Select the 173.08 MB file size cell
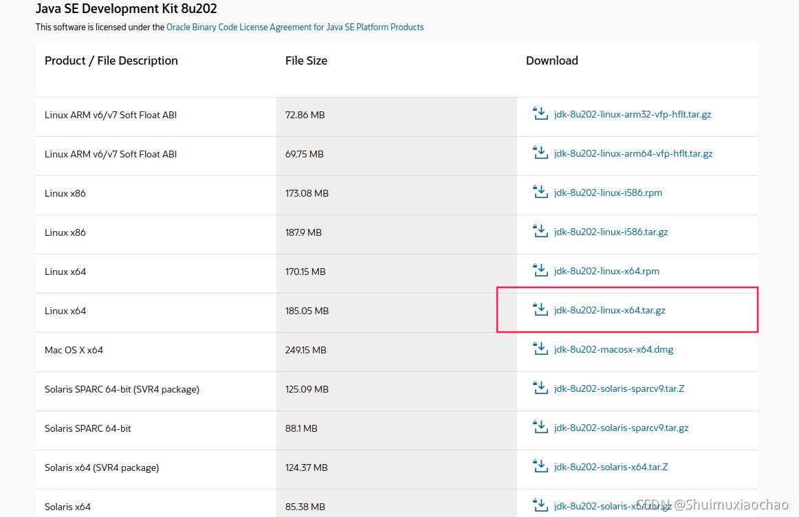This screenshot has height=517, width=799. [397, 195]
